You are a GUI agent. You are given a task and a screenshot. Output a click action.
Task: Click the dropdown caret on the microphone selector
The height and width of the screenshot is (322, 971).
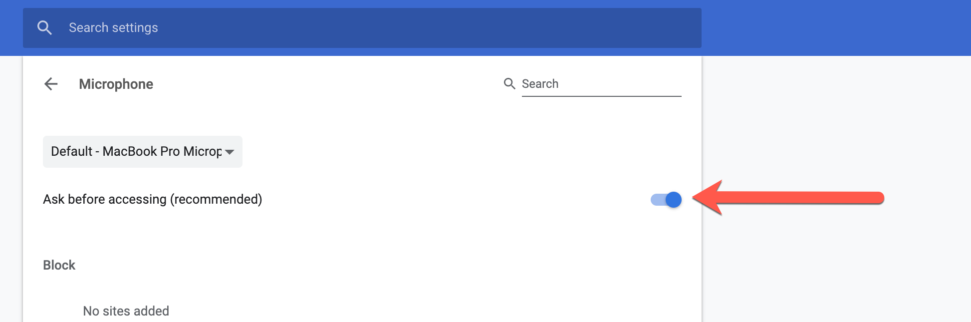230,152
